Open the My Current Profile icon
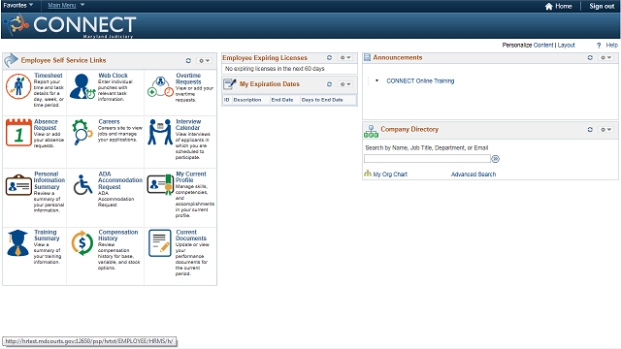This screenshot has height=349, width=621. point(160,184)
